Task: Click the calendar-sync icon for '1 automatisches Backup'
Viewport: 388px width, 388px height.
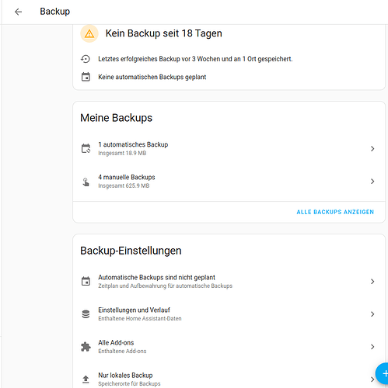Action: point(86,148)
